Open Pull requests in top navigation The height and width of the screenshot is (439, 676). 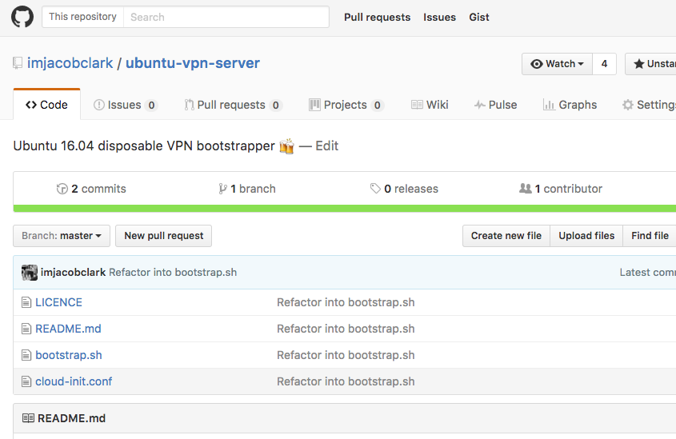[378, 18]
